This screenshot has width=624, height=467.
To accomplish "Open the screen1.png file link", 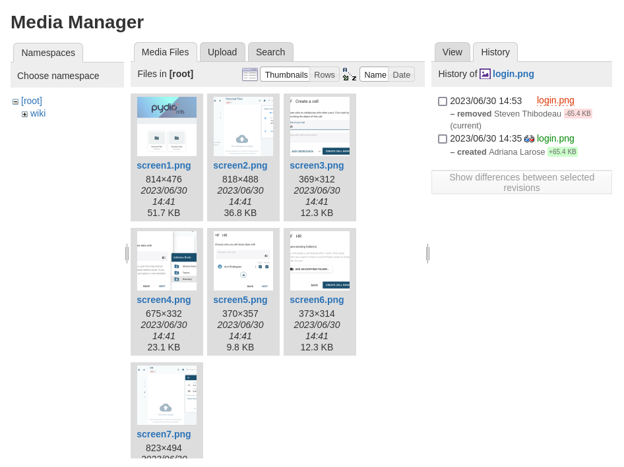I will (x=164, y=166).
